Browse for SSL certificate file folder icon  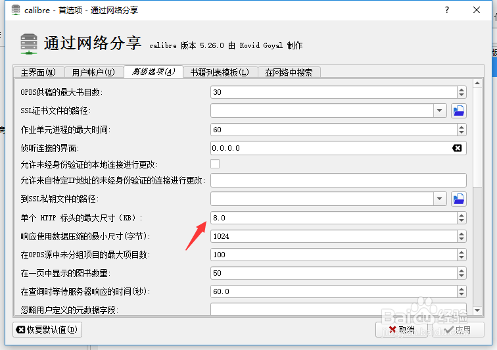tap(459, 111)
